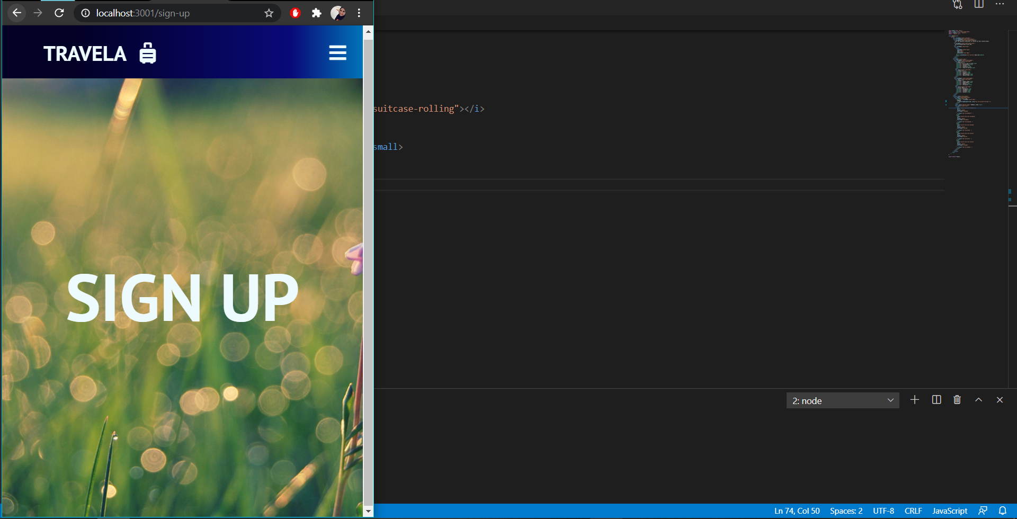The image size is (1017, 519).
Task: Open the browser Extensions puzzle icon
Action: pos(316,13)
